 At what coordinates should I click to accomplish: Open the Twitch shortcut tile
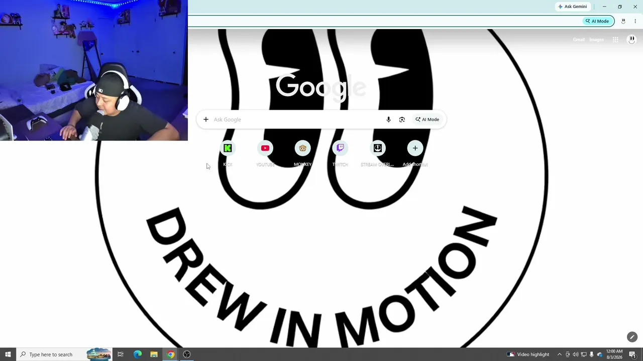[x=340, y=153]
